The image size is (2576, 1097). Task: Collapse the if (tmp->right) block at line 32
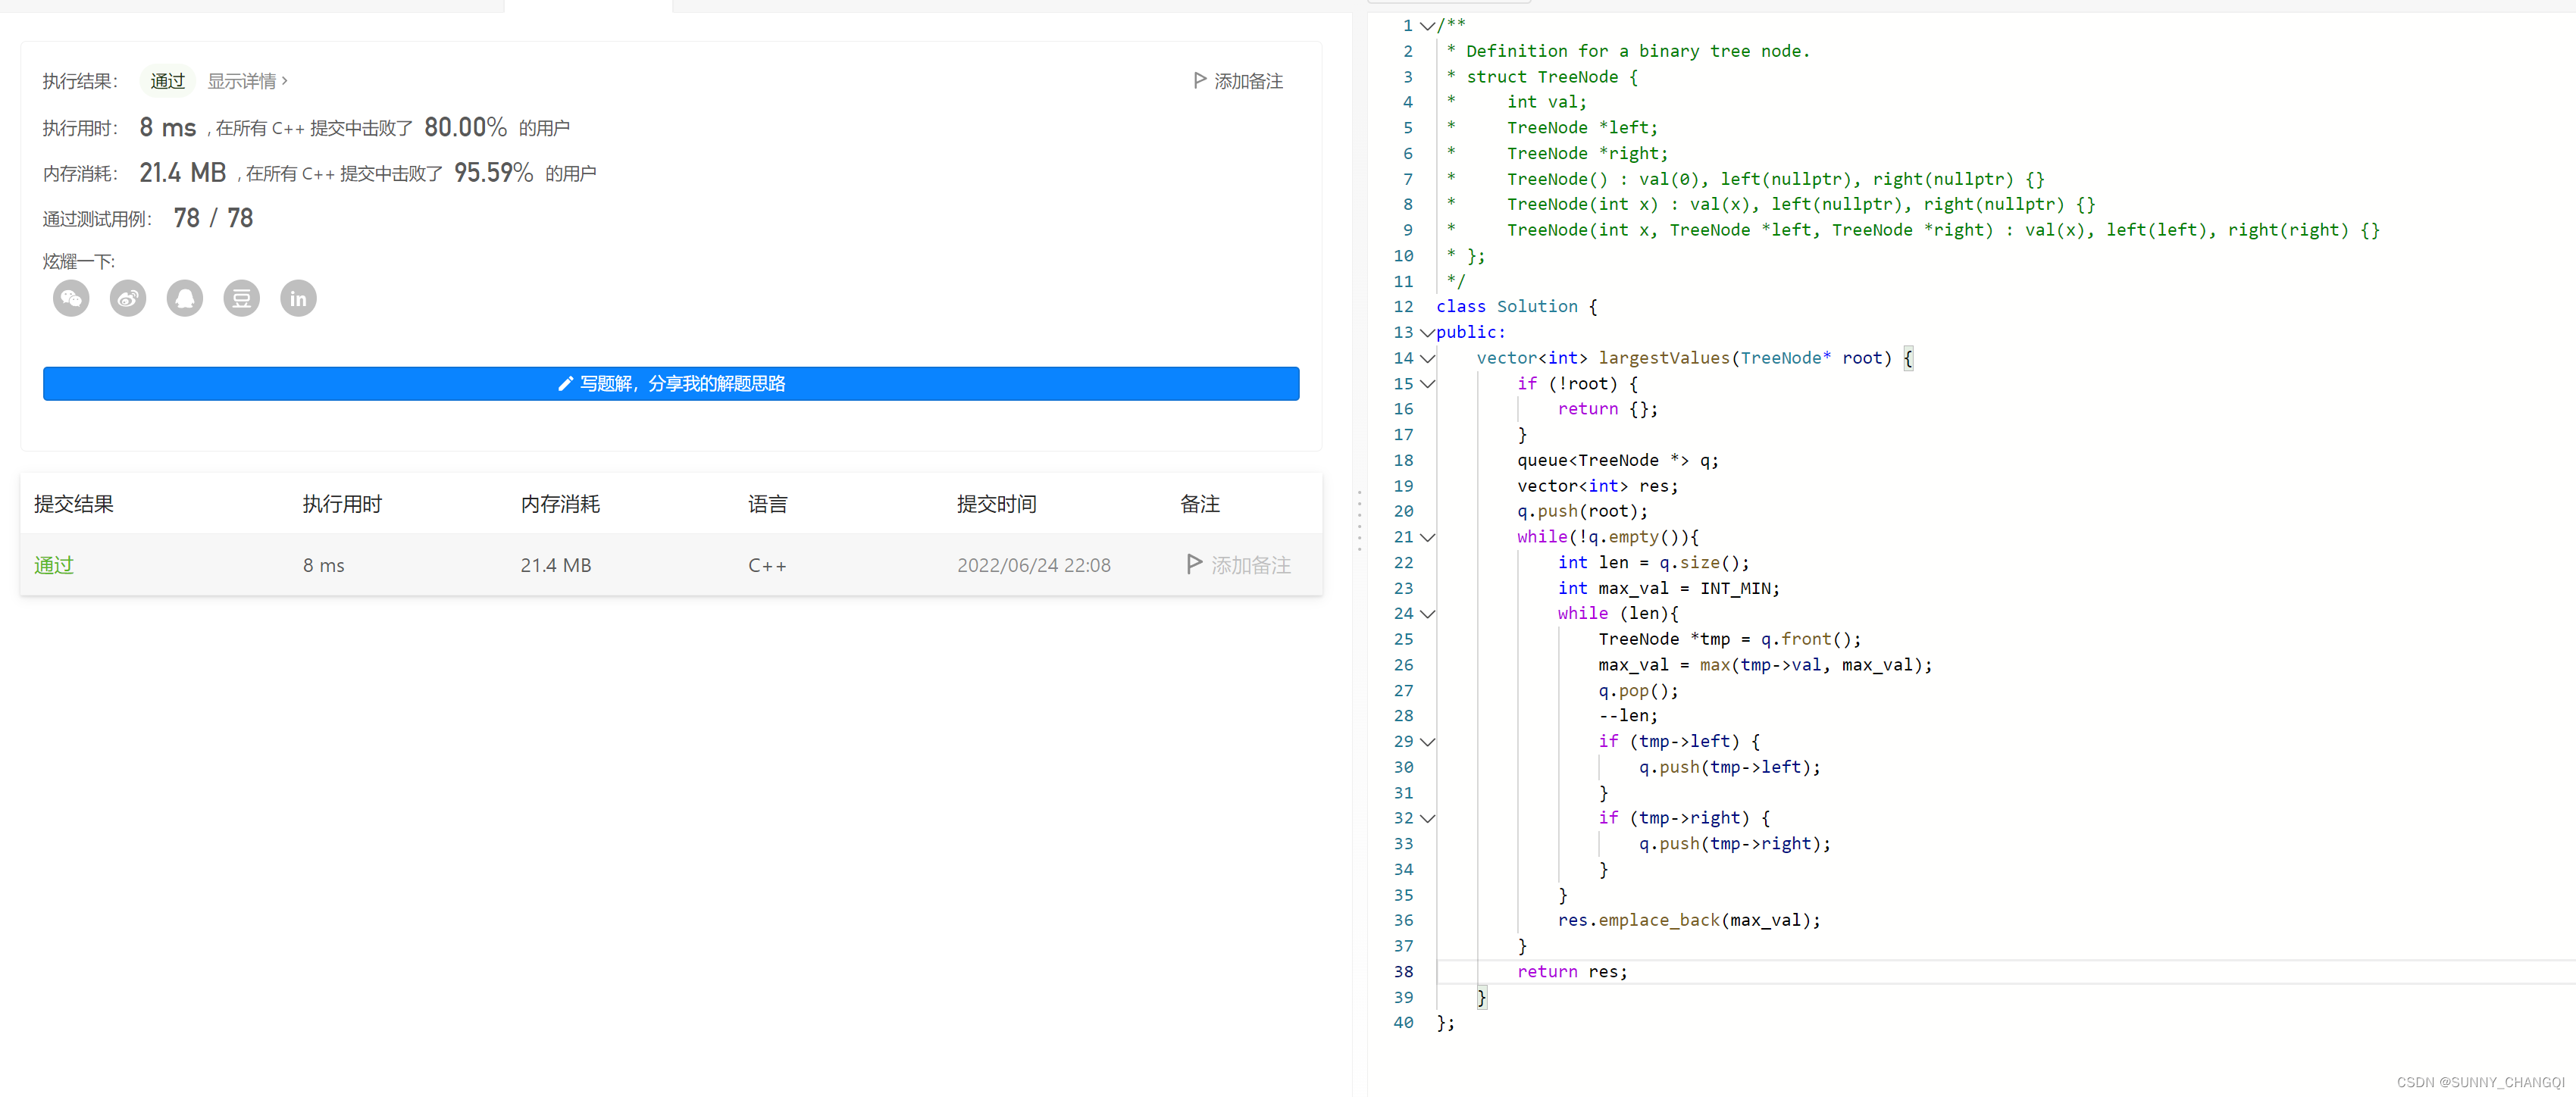pyautogui.click(x=1427, y=818)
